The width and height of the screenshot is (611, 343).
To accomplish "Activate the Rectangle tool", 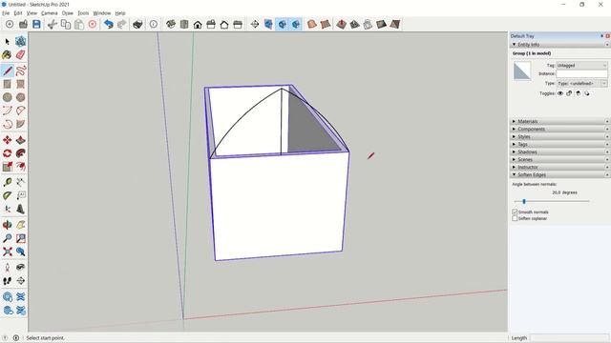I will click(7, 84).
